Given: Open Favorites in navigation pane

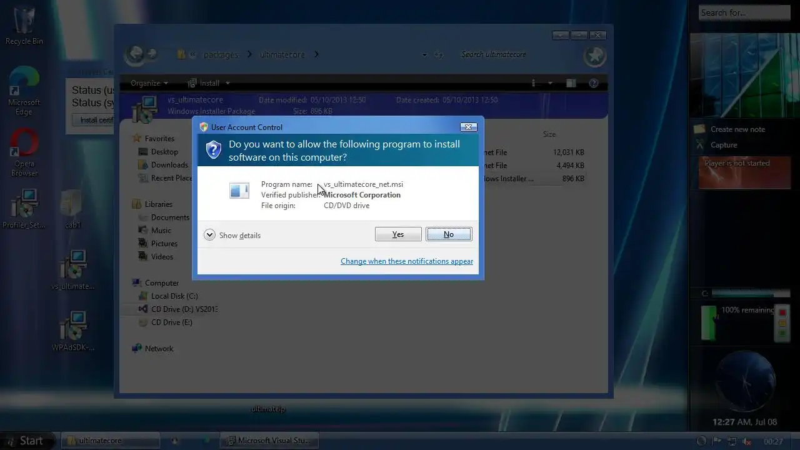Looking at the screenshot, I should [x=159, y=139].
